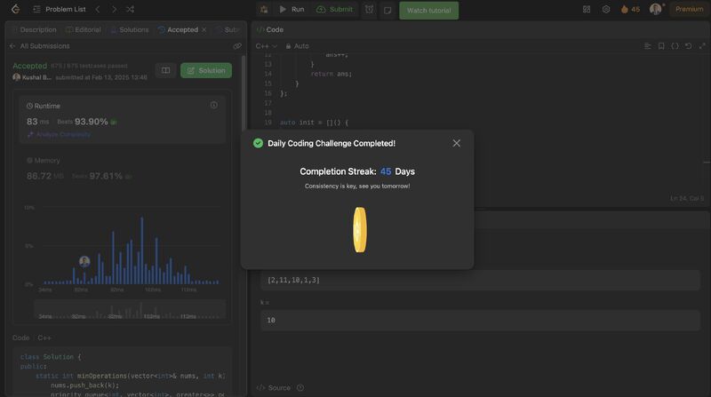Close the Daily Coding Challenge popup
The height and width of the screenshot is (397, 711).
tap(456, 143)
